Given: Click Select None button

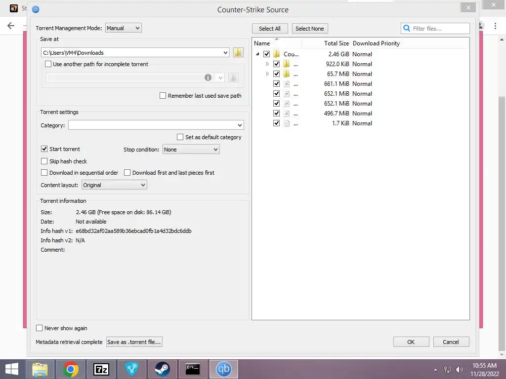Looking at the screenshot, I should point(310,28).
